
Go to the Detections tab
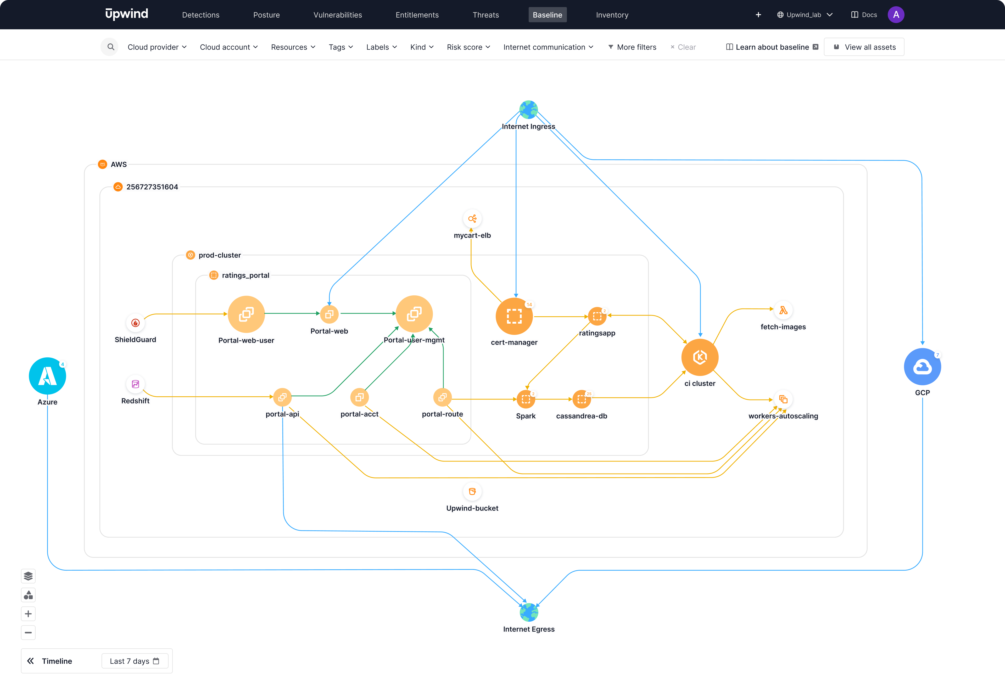pyautogui.click(x=201, y=15)
